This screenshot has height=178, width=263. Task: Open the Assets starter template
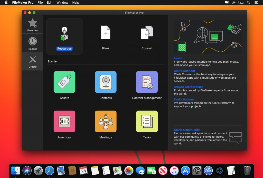coord(64,82)
